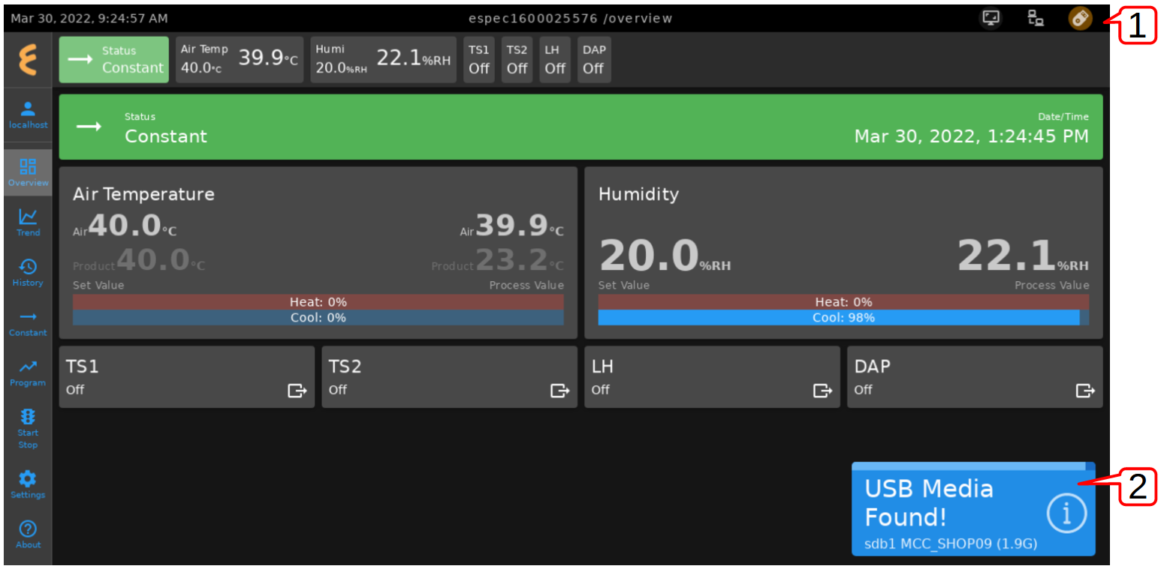Open the About help page
Viewport: 1161px width, 569px height.
point(28,535)
